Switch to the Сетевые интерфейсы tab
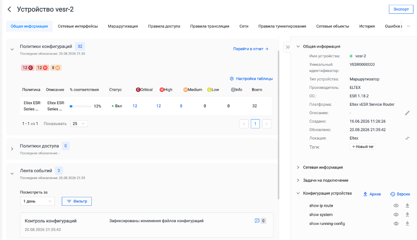This screenshot has width=417, height=240. click(x=78, y=26)
